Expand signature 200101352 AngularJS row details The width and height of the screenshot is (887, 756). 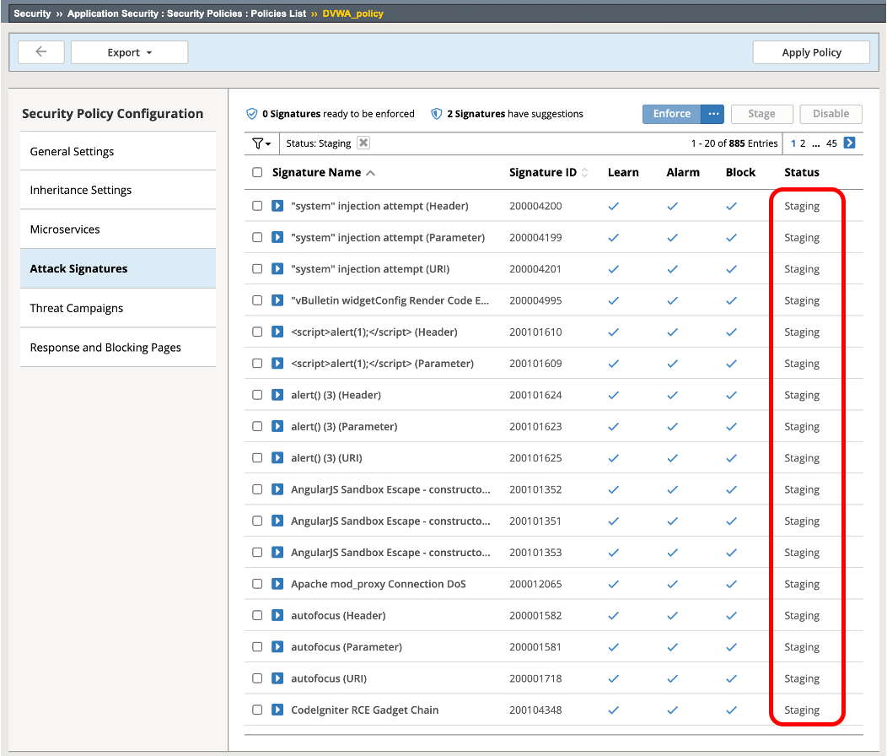277,489
